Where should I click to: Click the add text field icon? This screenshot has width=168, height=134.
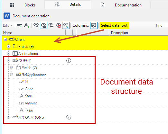(27, 25)
